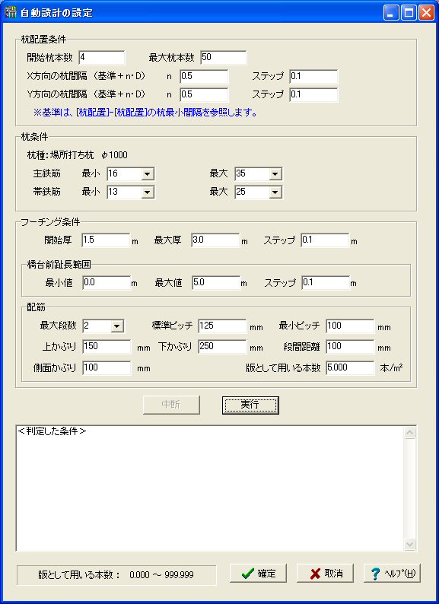The height and width of the screenshot is (604, 439).
Task: Click the 橋台前趾長範囲 最大値 field
Action: click(216, 283)
